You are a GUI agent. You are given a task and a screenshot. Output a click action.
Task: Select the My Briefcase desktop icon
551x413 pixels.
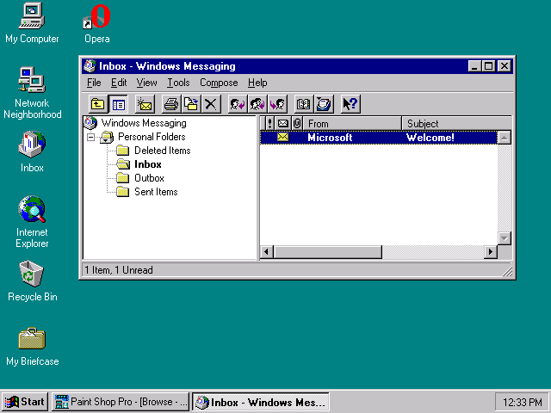(x=32, y=347)
